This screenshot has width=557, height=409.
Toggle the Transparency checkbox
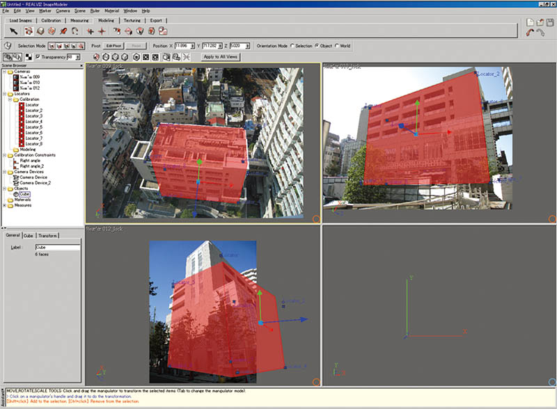click(x=38, y=57)
